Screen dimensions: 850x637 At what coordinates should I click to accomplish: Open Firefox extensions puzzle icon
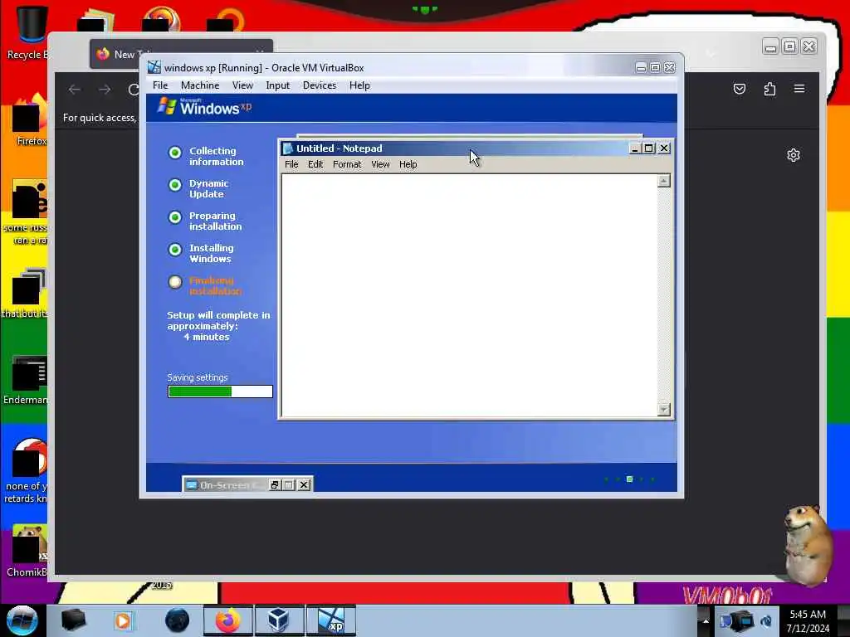point(769,89)
